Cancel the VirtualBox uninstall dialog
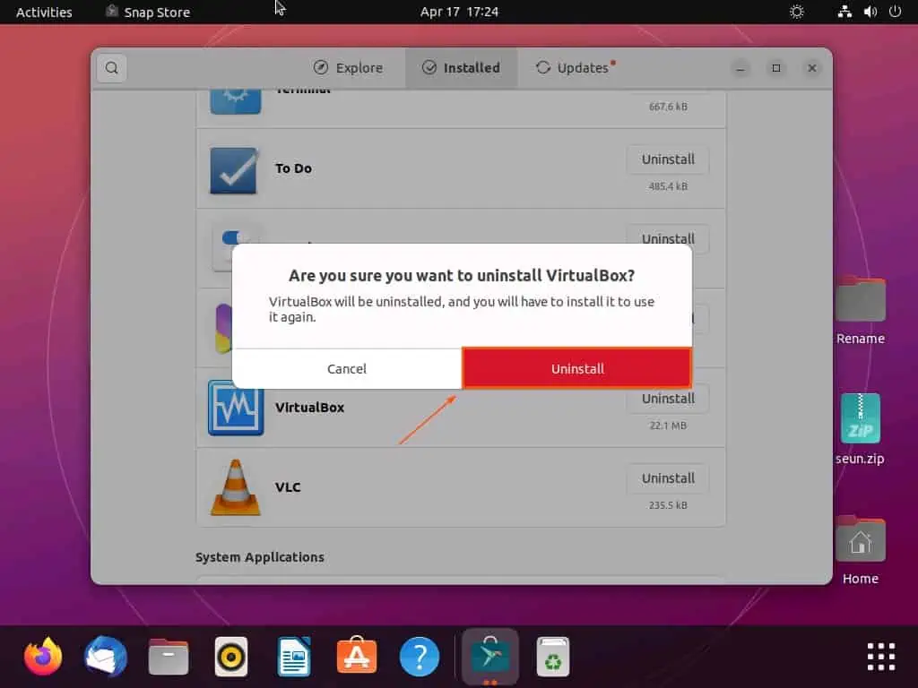This screenshot has height=688, width=918. point(346,368)
